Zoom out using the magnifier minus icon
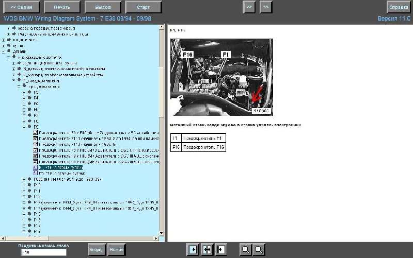 click(259, 249)
